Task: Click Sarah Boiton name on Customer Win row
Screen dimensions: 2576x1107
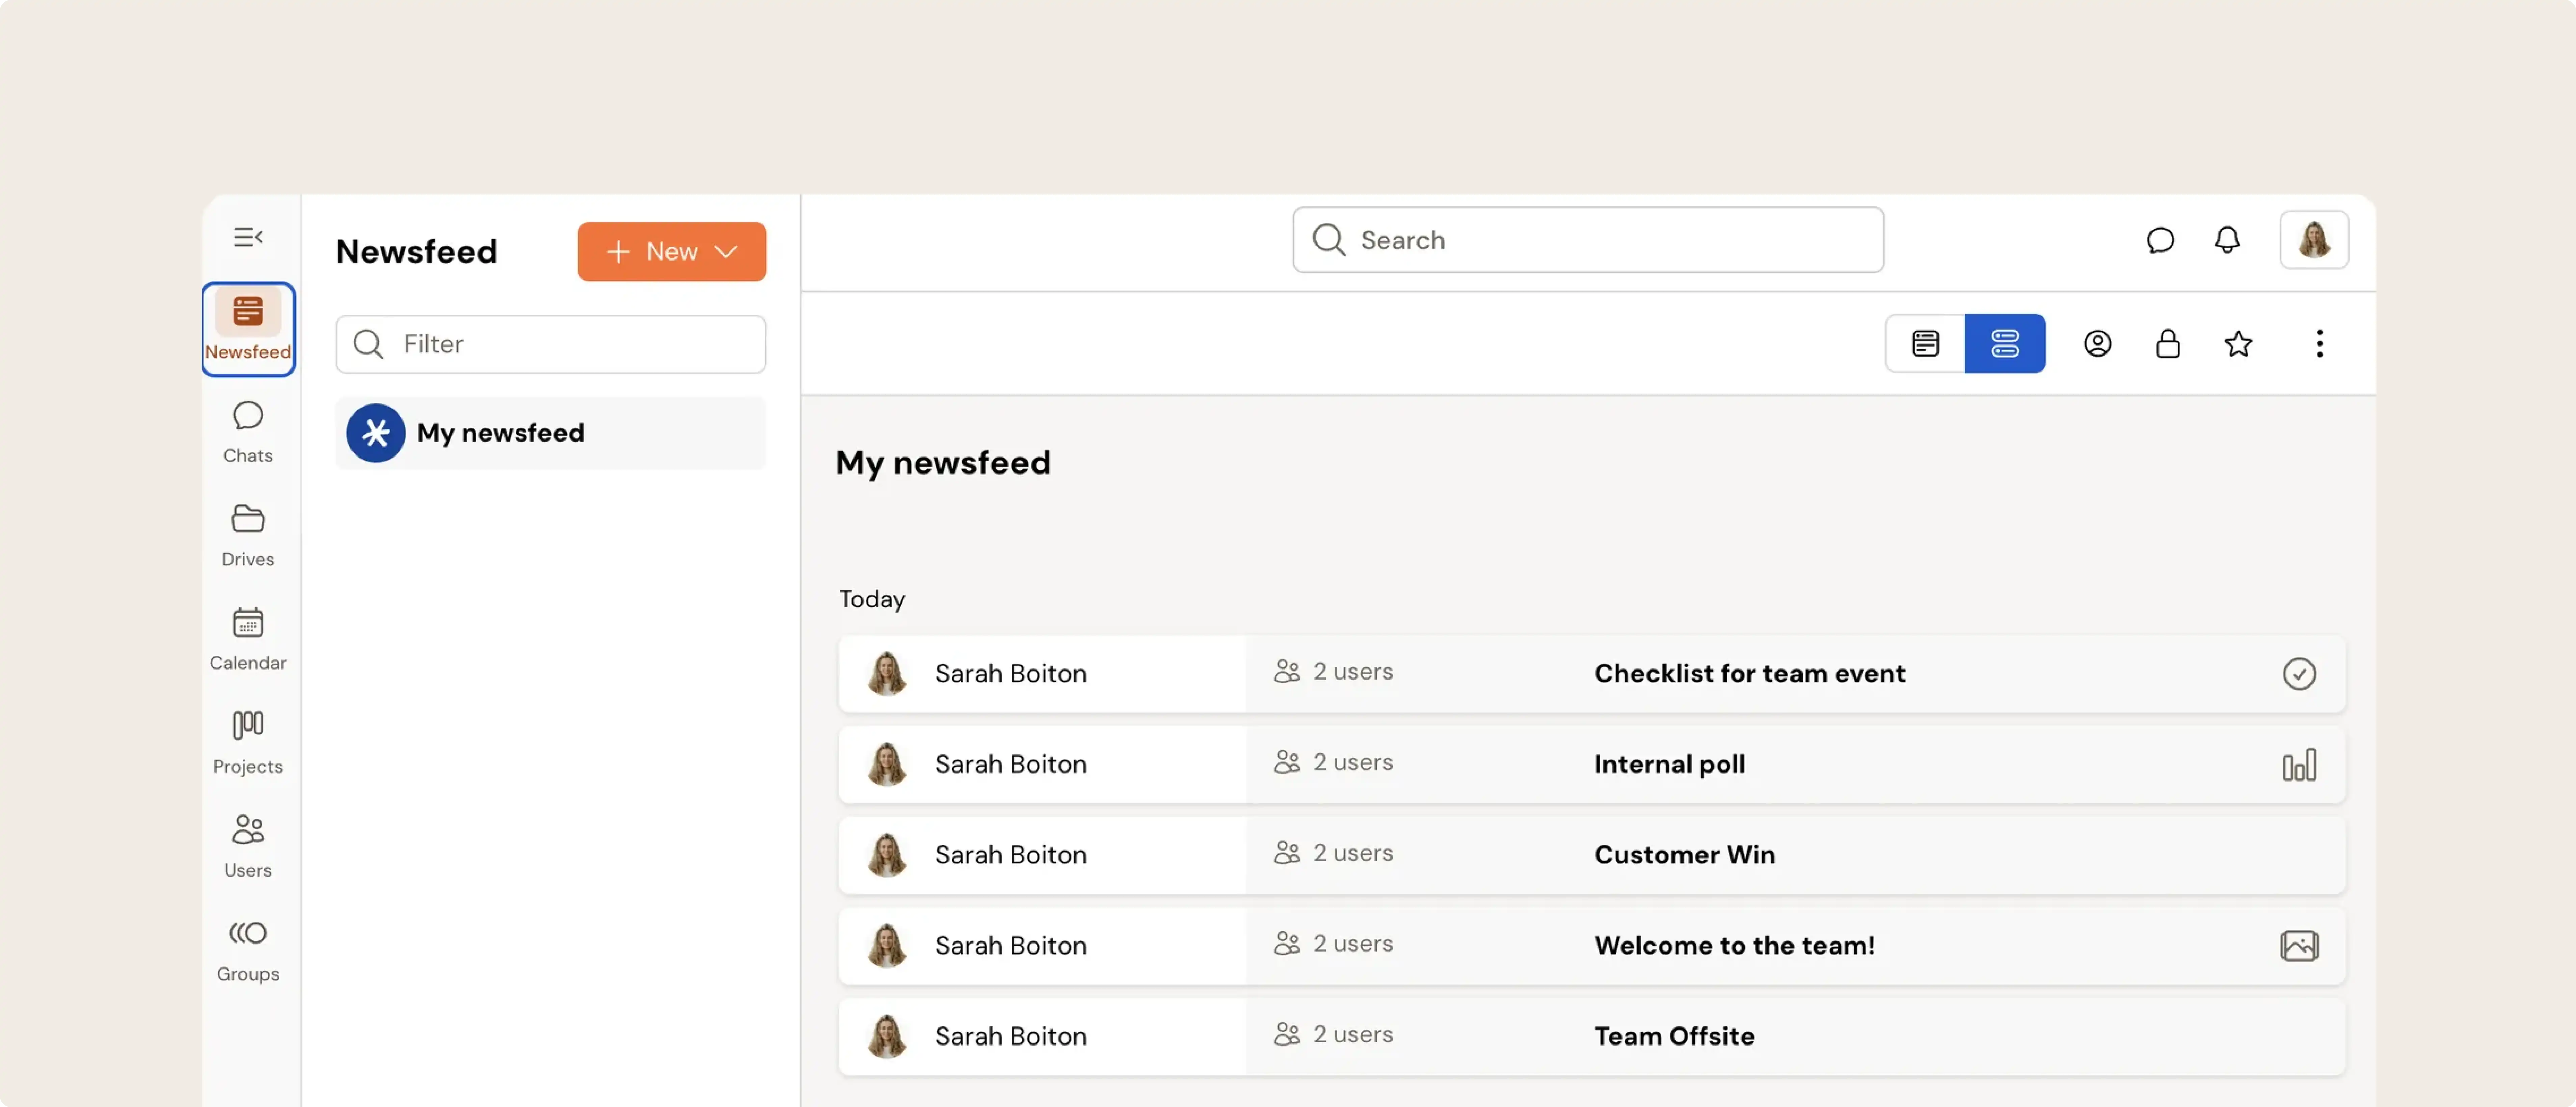Action: click(1011, 855)
